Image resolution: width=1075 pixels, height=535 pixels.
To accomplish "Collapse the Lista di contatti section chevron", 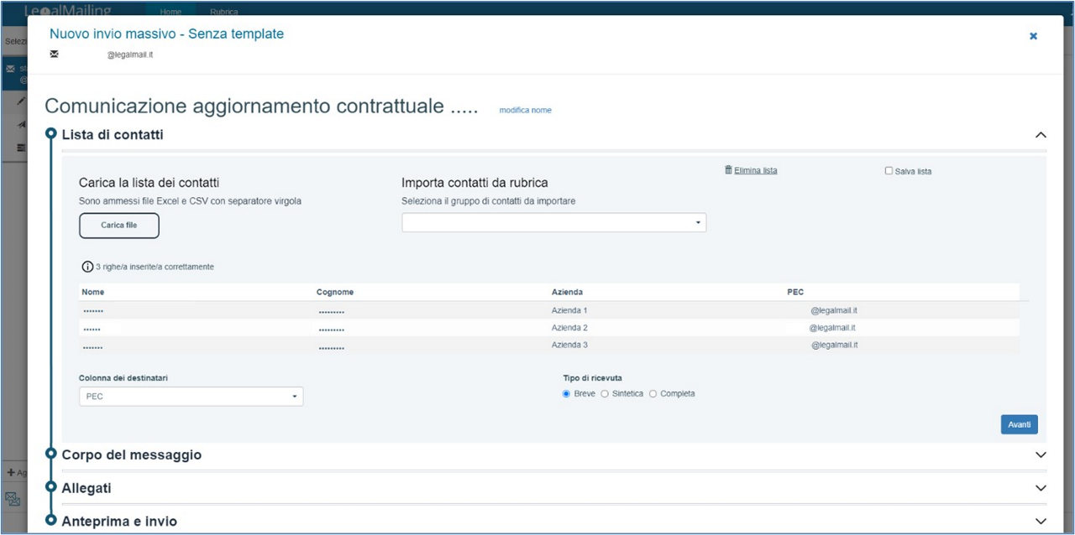I will pos(1041,135).
